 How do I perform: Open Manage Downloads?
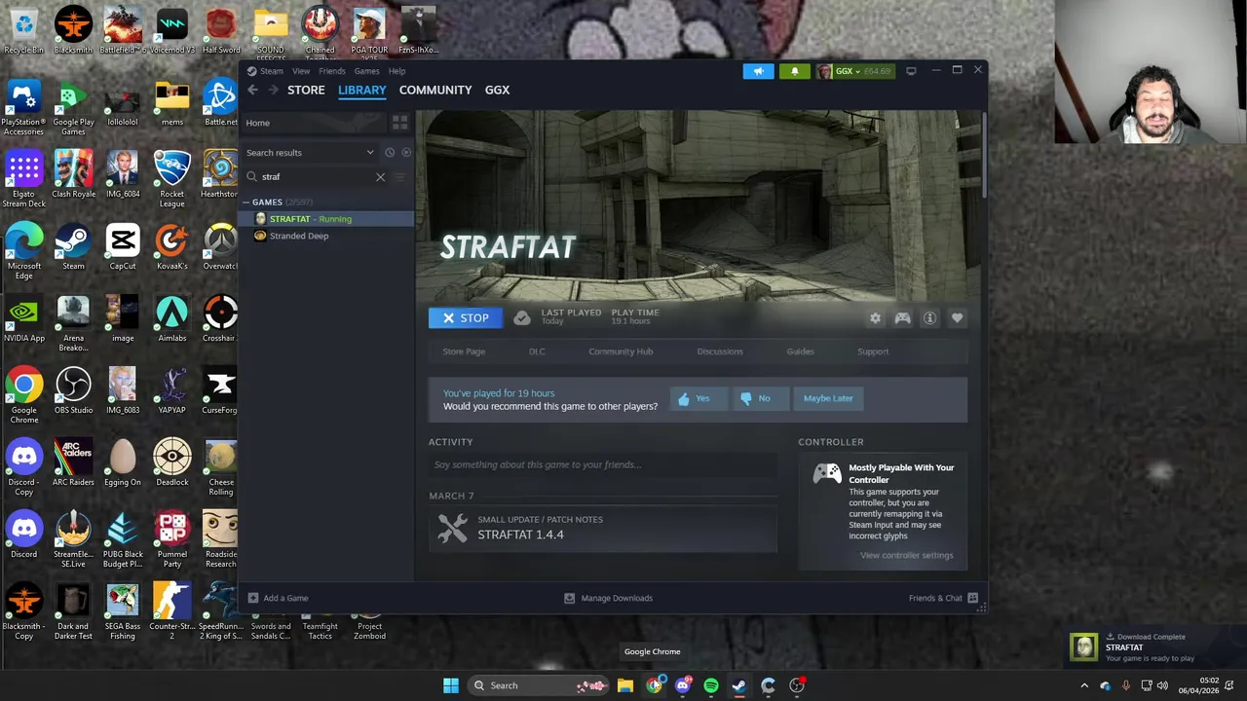[x=609, y=598]
